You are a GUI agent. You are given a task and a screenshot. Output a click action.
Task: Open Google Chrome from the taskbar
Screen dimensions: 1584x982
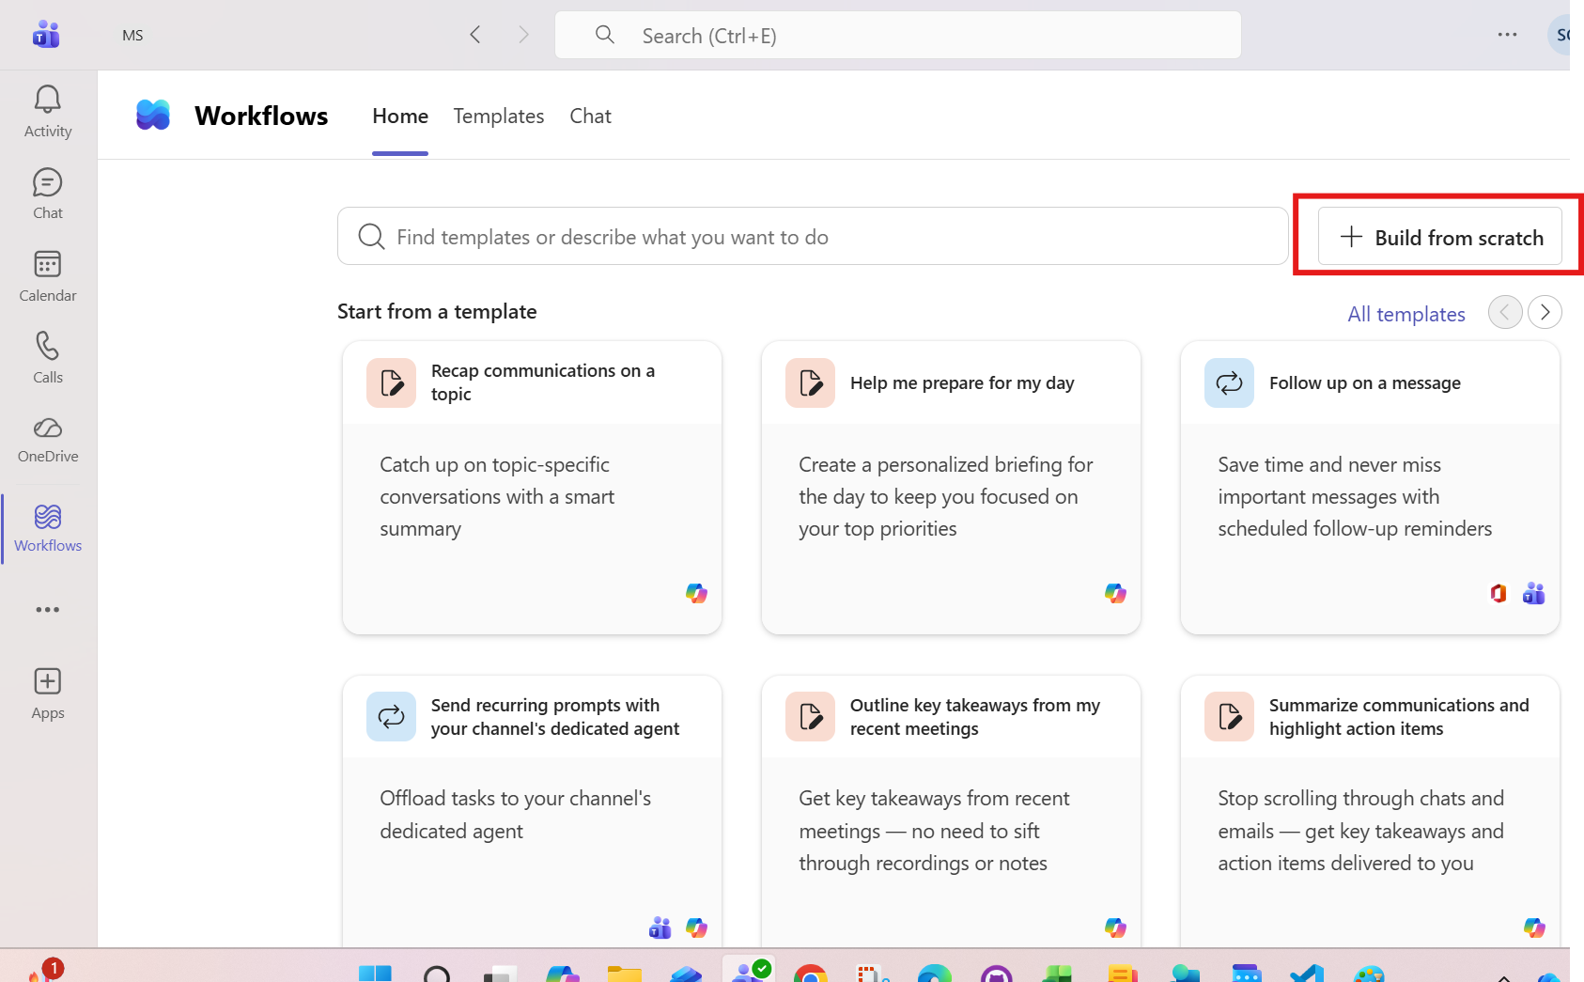[810, 974]
